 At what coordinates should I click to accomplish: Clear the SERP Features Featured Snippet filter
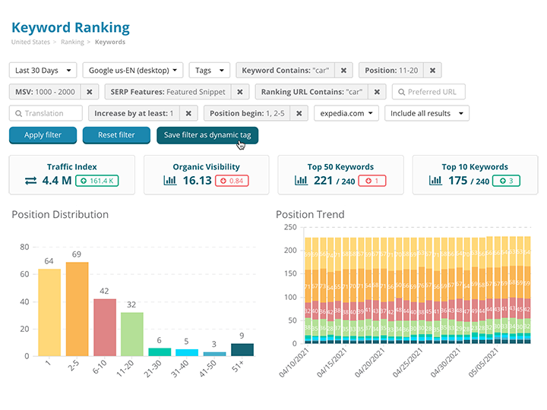[239, 92]
